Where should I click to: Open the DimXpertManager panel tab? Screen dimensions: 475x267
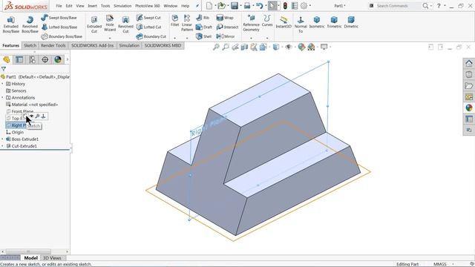coord(45,59)
